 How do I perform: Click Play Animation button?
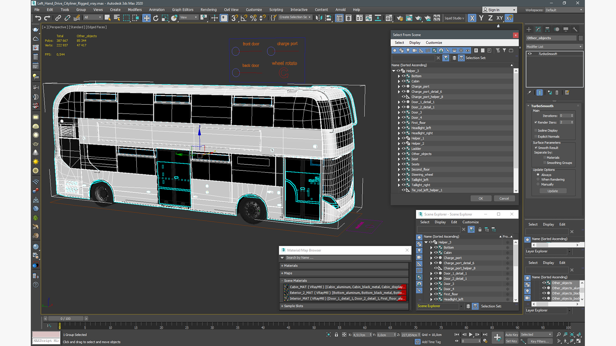coord(471,334)
